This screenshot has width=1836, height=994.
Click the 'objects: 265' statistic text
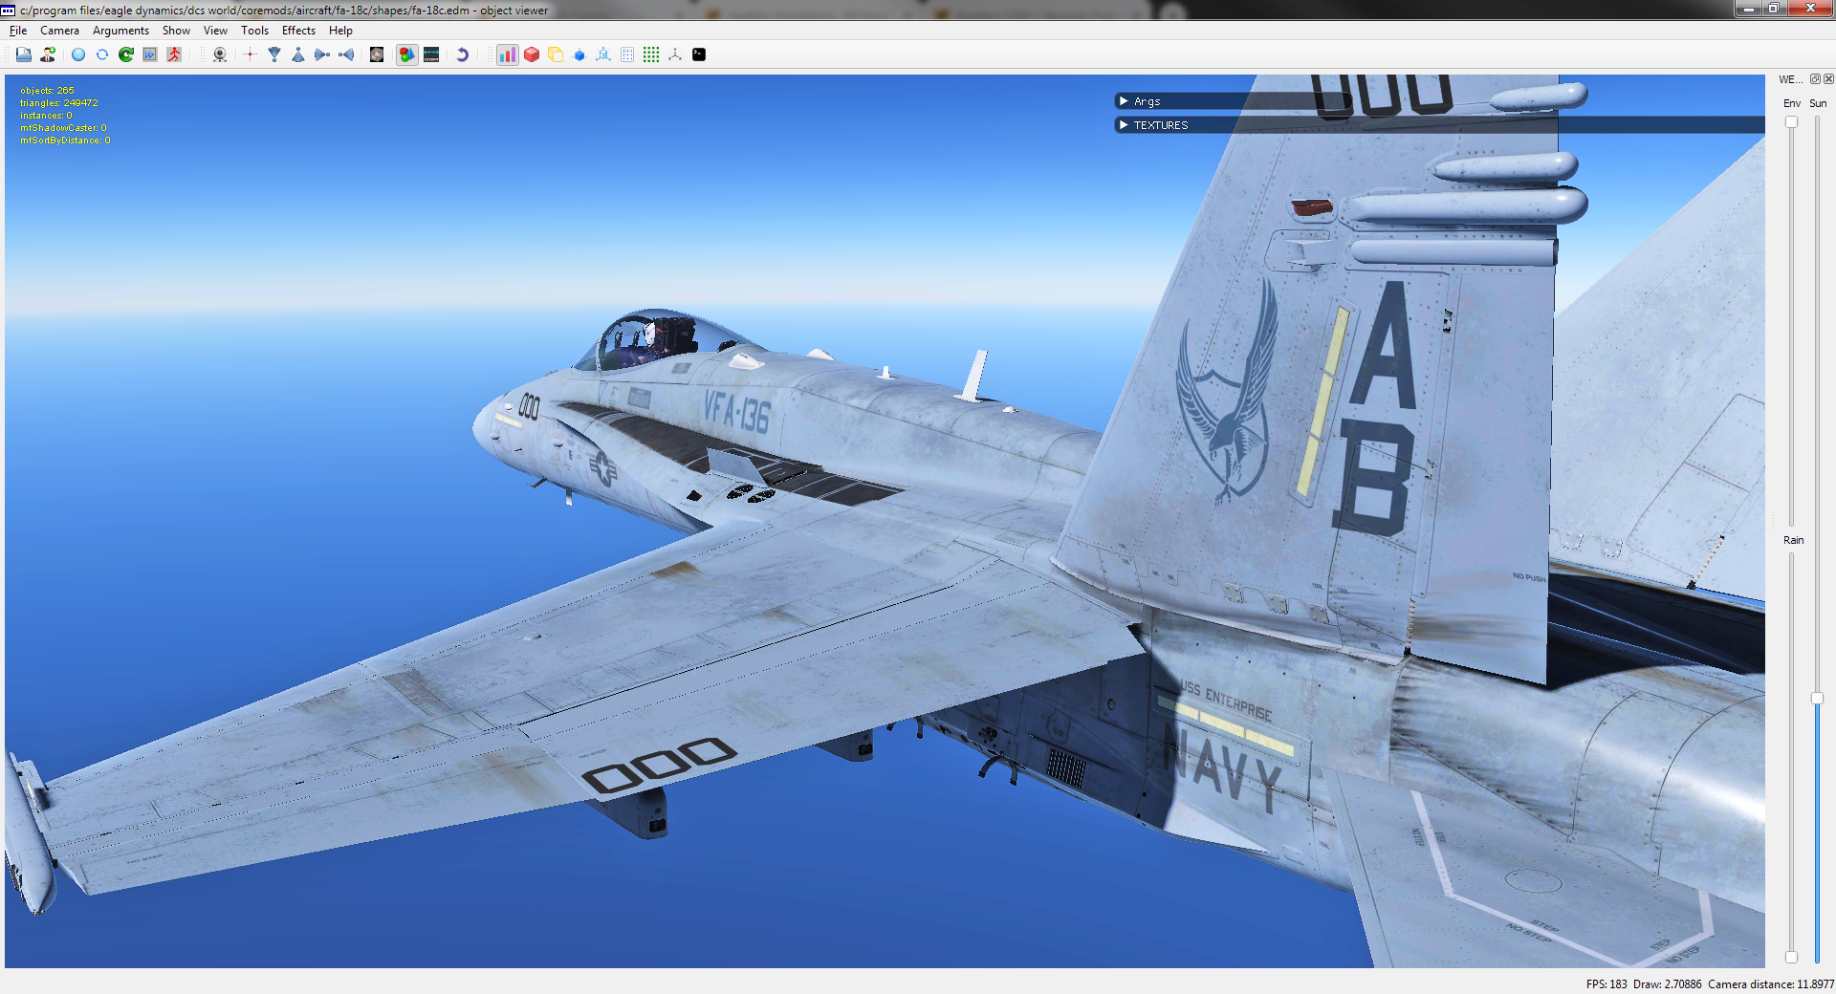pyautogui.click(x=47, y=91)
